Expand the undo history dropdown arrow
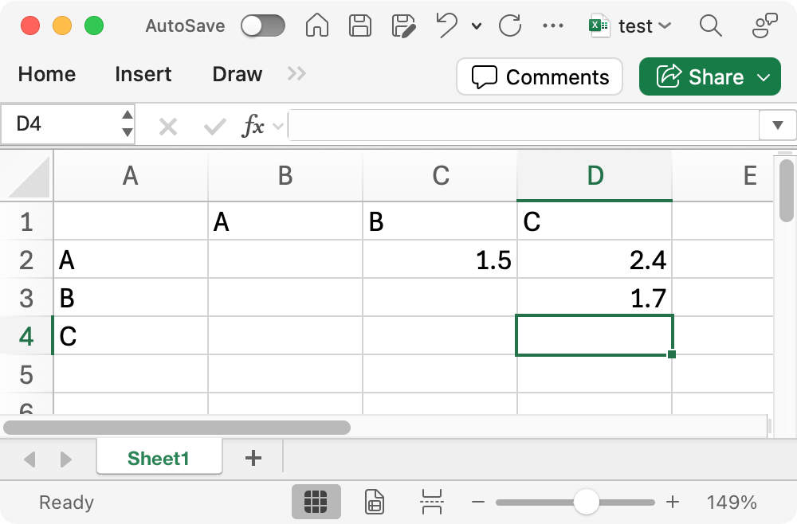797x524 pixels. click(x=477, y=26)
